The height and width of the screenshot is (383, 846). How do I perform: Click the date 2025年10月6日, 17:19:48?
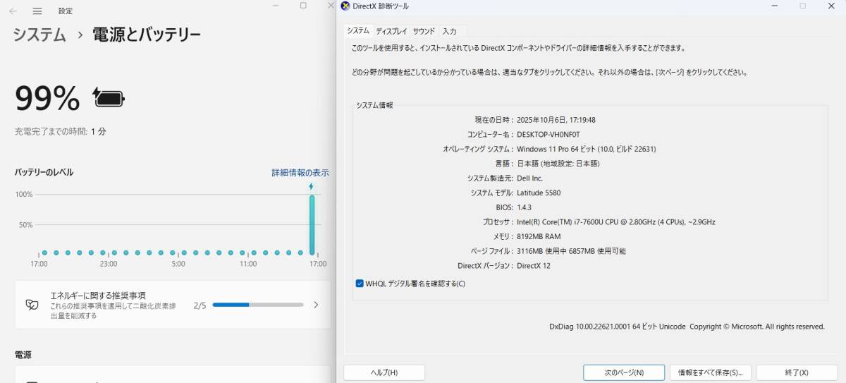(x=556, y=120)
